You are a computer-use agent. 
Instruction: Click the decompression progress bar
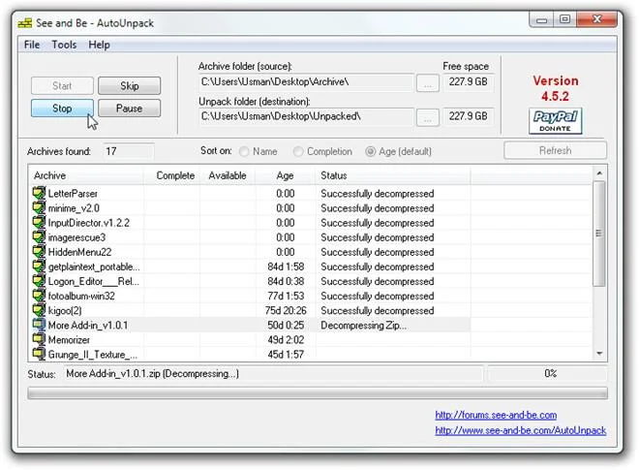[x=318, y=392]
